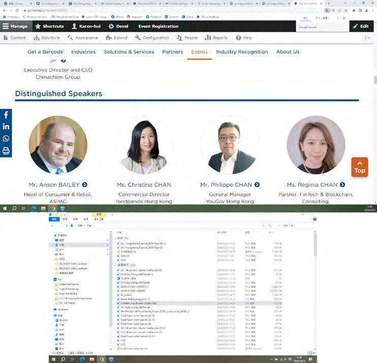Click Ms. Christine CHAN speaker photo

click(144, 145)
